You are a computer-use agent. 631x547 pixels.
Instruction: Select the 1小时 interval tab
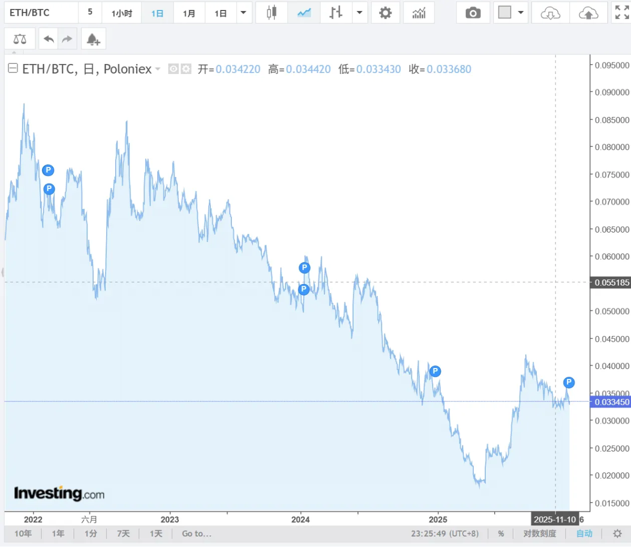122,13
